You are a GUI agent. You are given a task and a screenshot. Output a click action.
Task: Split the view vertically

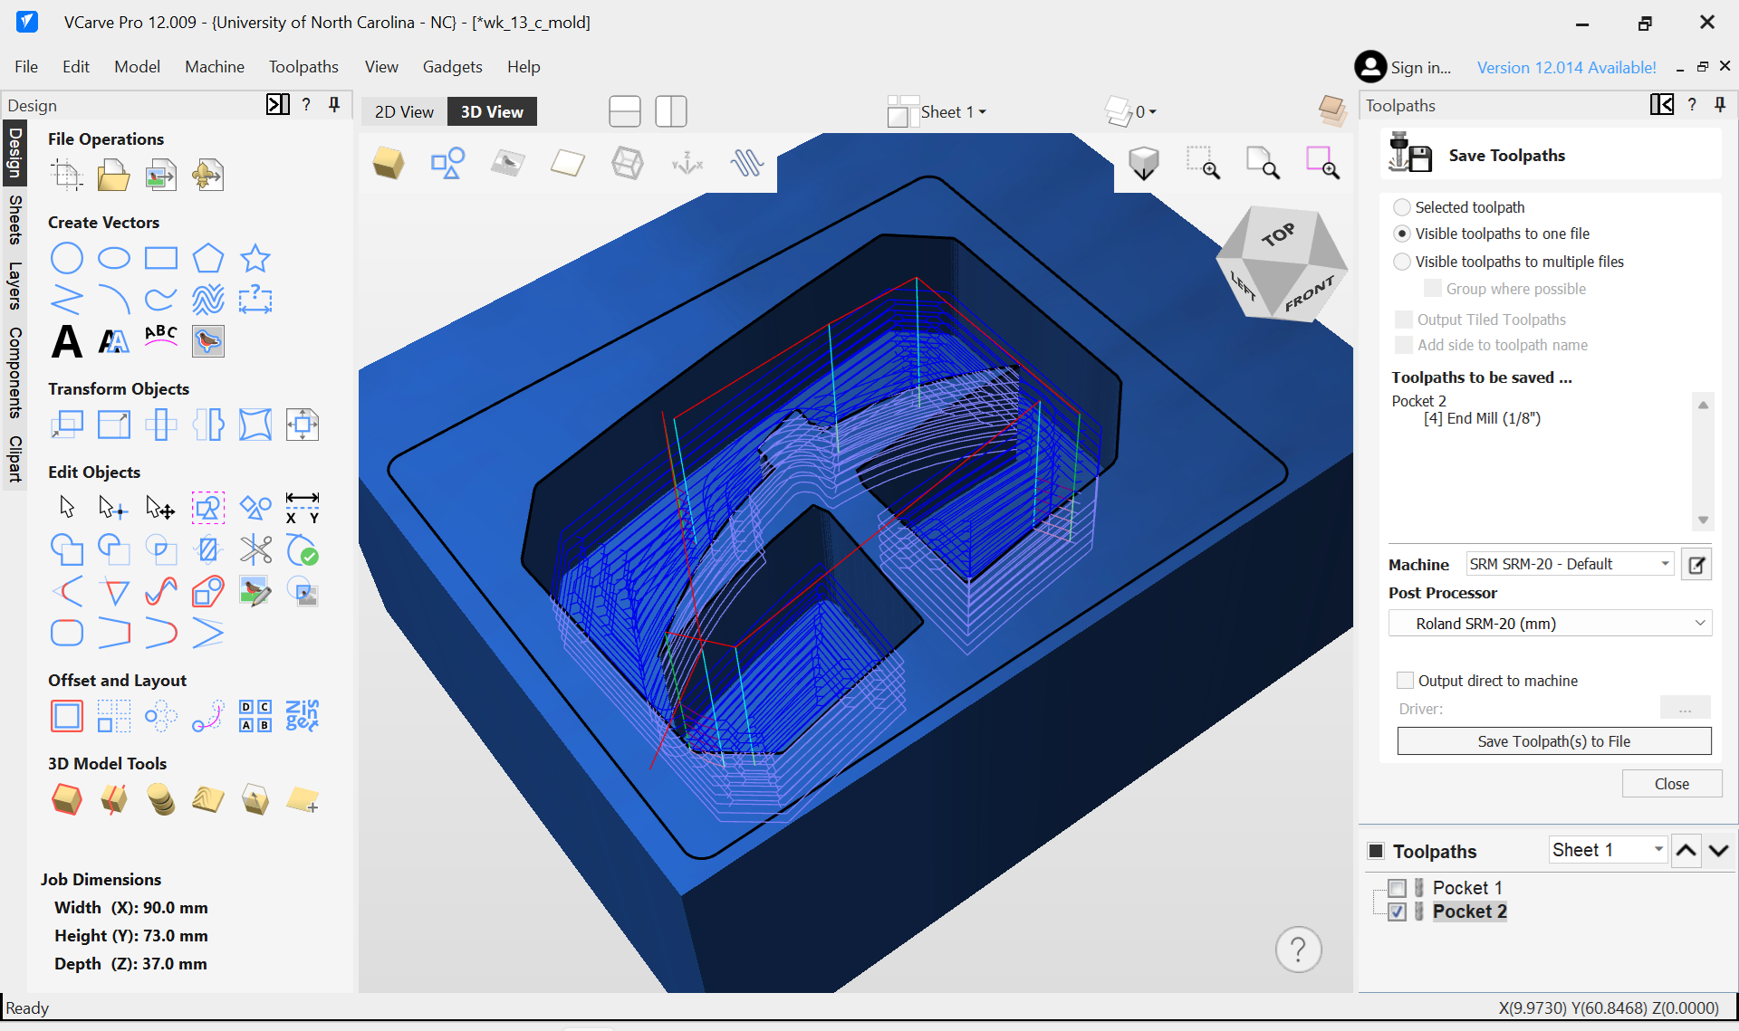pos(671,111)
